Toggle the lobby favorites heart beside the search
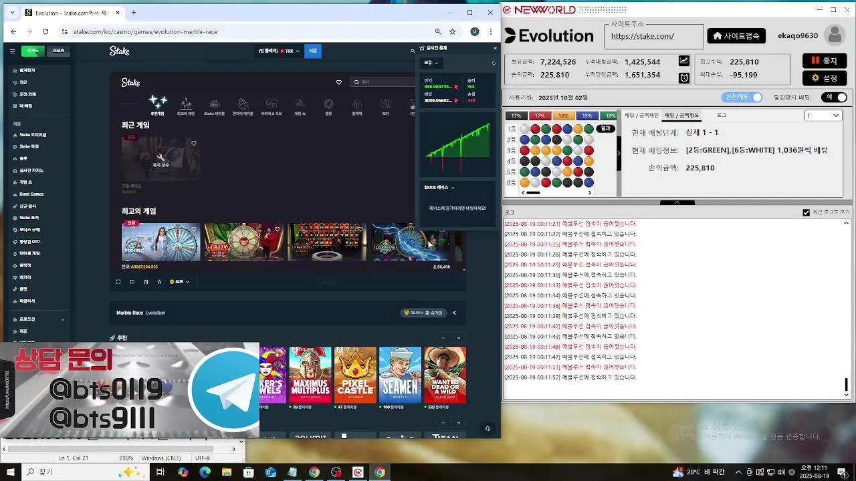The width and height of the screenshot is (856, 481). 339,82
